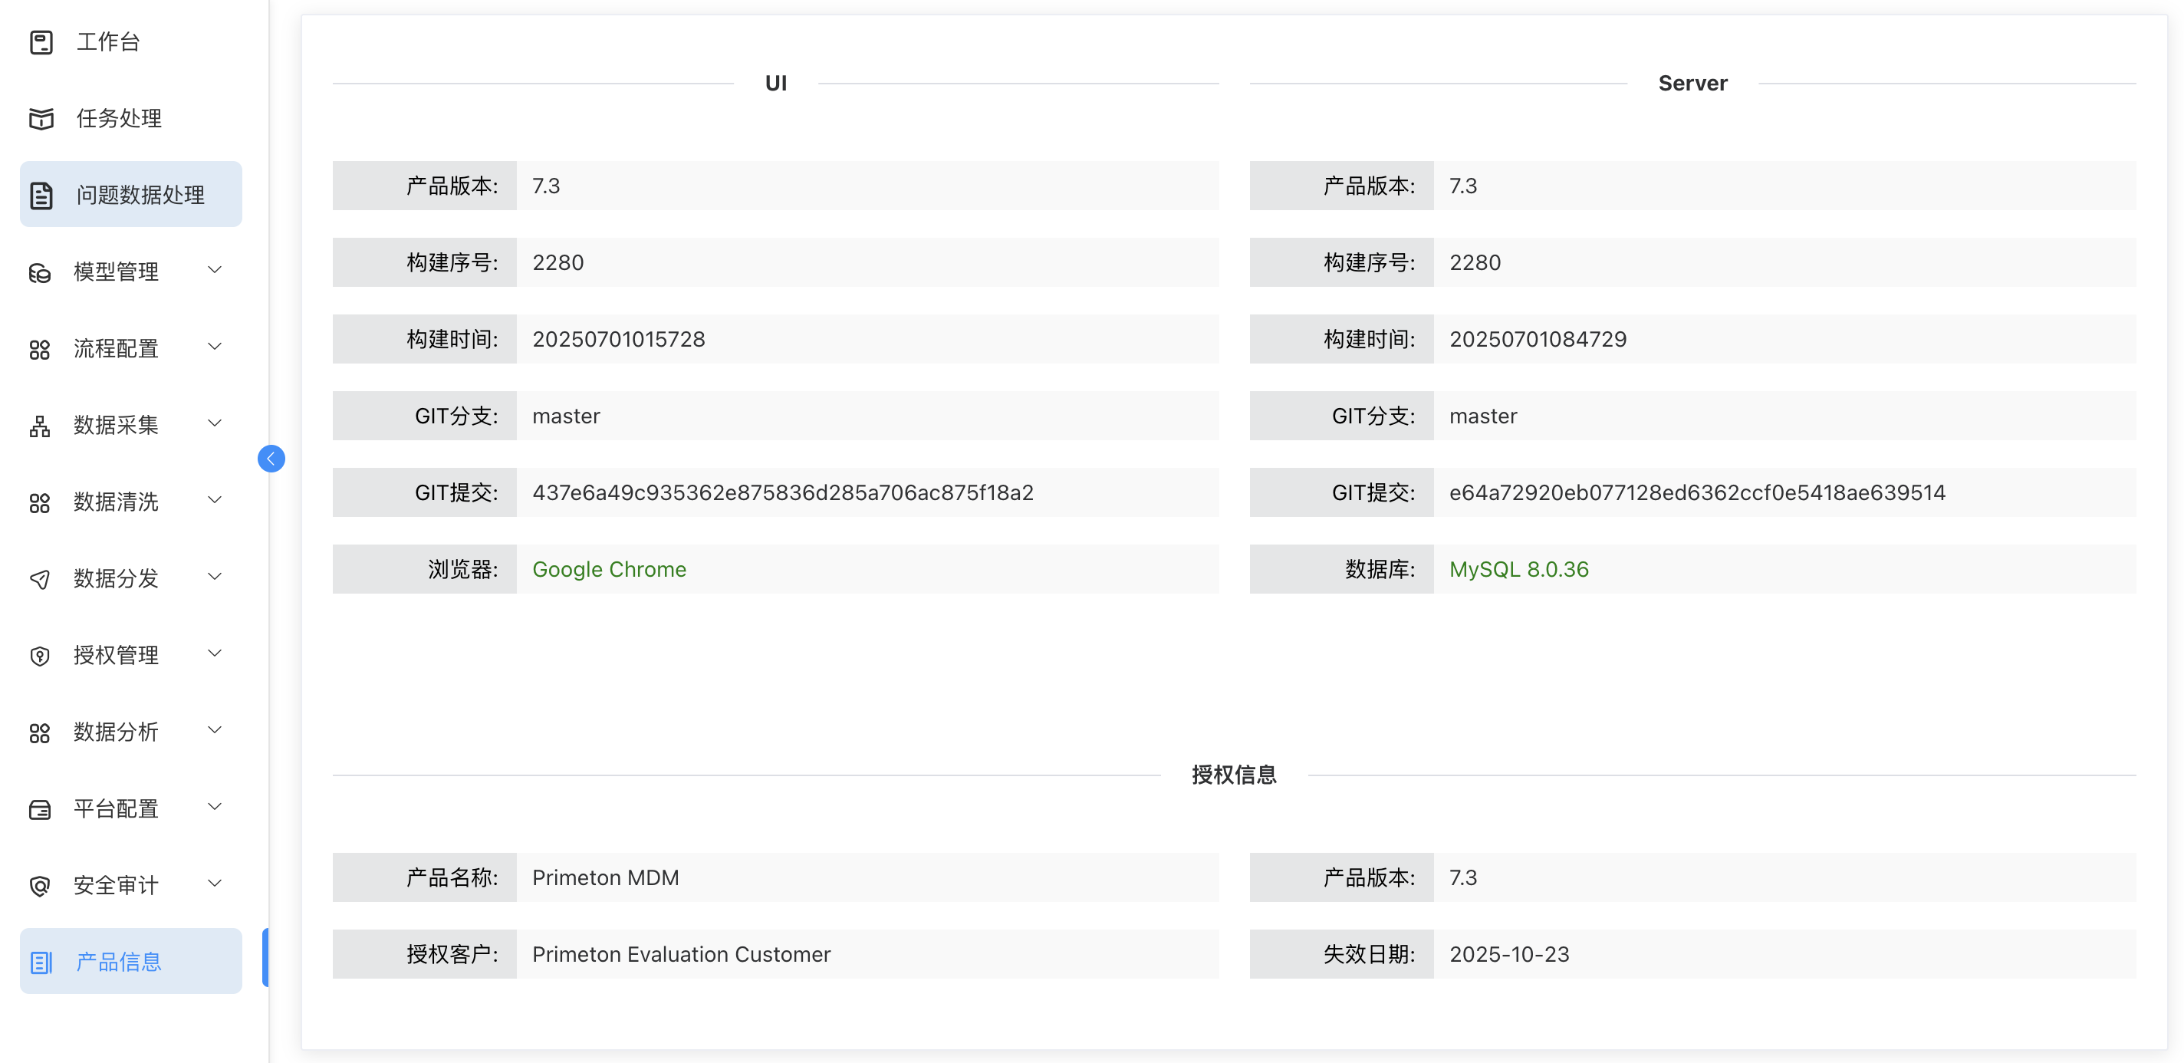Select the 安全审计 audit icon
The image size is (2184, 1063).
click(x=41, y=884)
